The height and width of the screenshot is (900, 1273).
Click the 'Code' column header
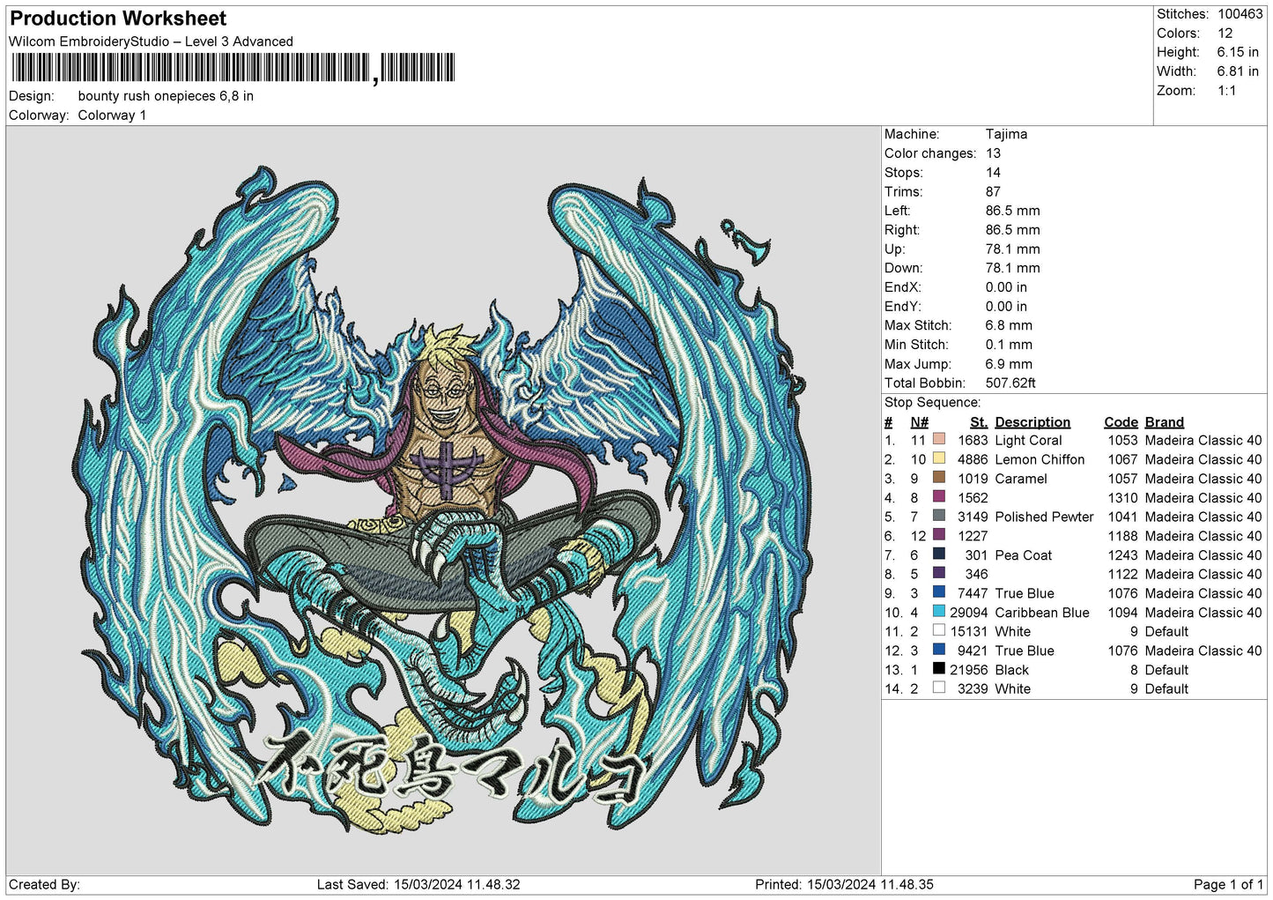[x=1121, y=422]
